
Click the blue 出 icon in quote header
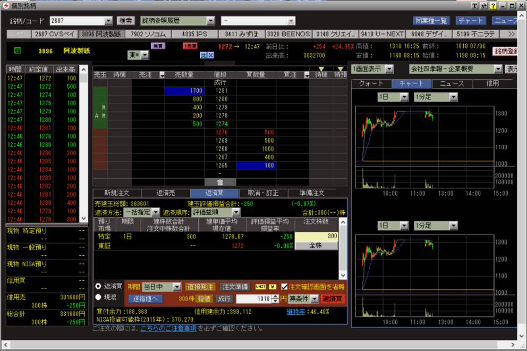point(203,55)
